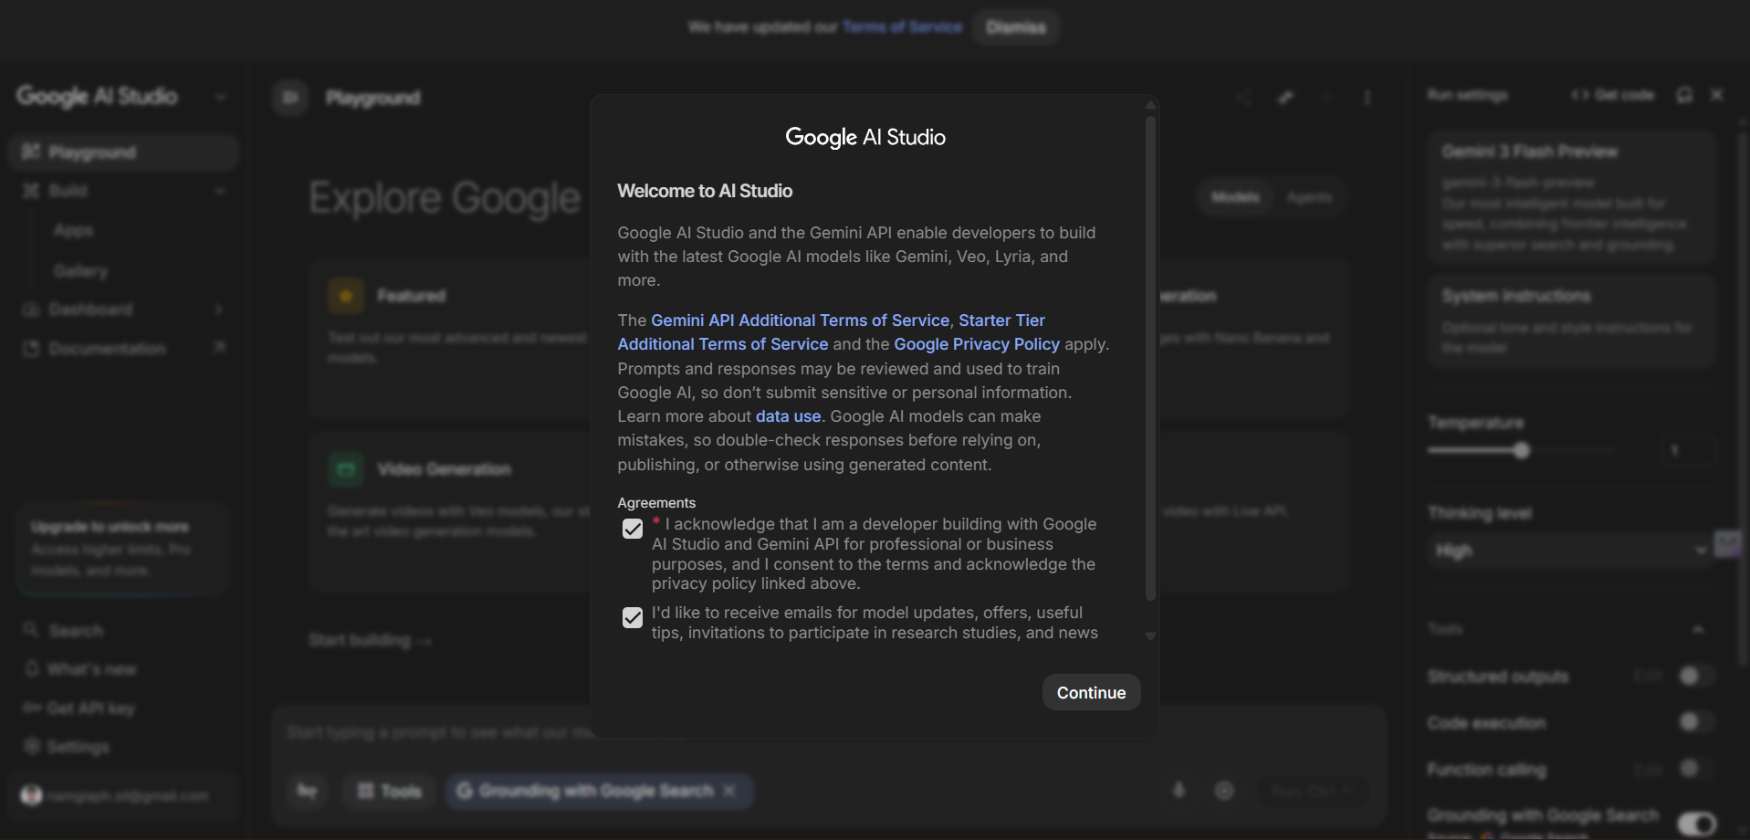Collapse the Tools section chevron in Run settings
Image resolution: width=1750 pixels, height=840 pixels.
point(1698,629)
